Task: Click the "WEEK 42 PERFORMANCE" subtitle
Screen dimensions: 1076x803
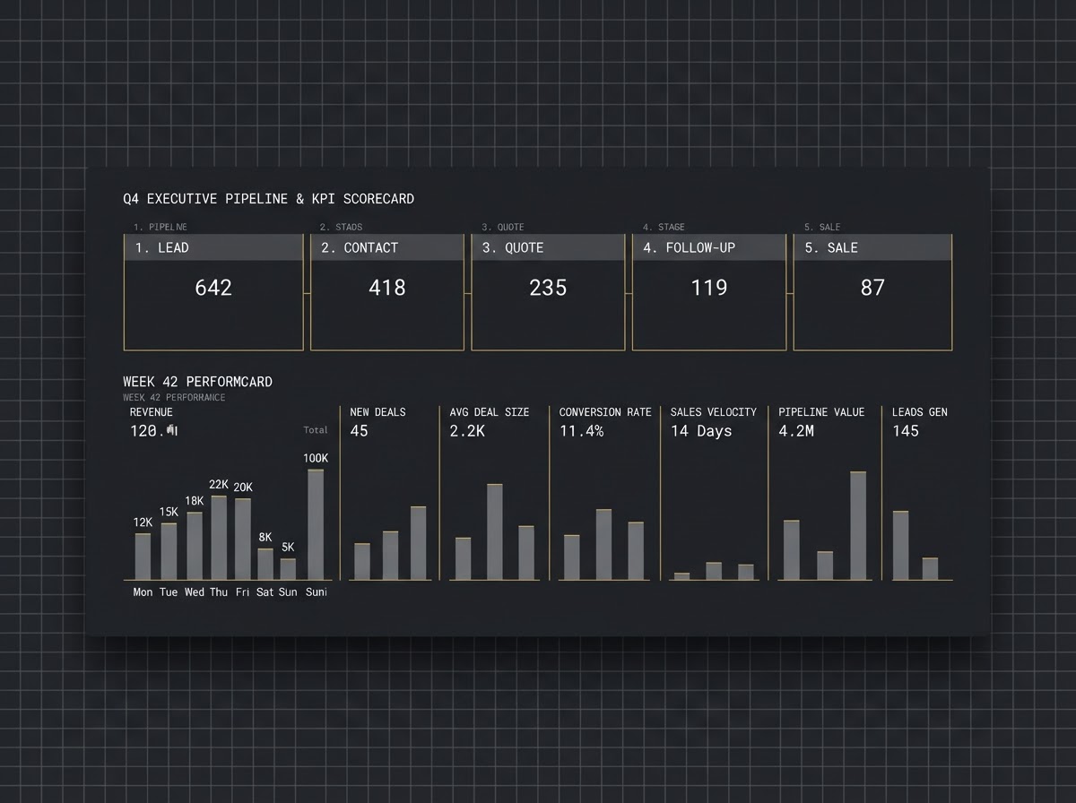Action: 174,397
